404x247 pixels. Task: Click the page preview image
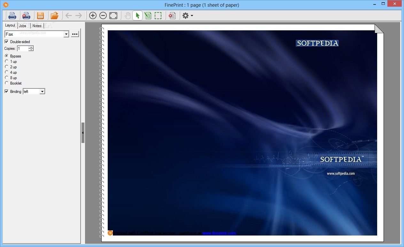coord(242,133)
